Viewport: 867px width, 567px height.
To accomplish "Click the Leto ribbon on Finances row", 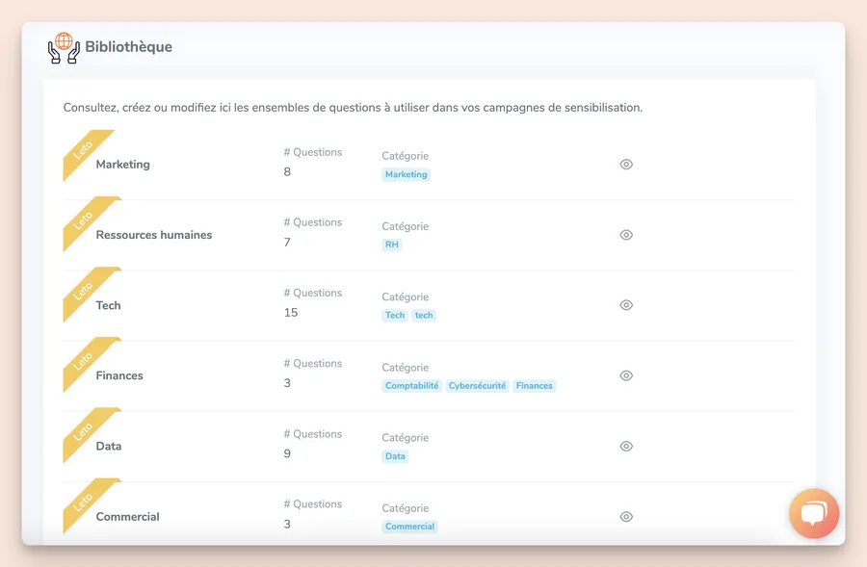I will (84, 361).
